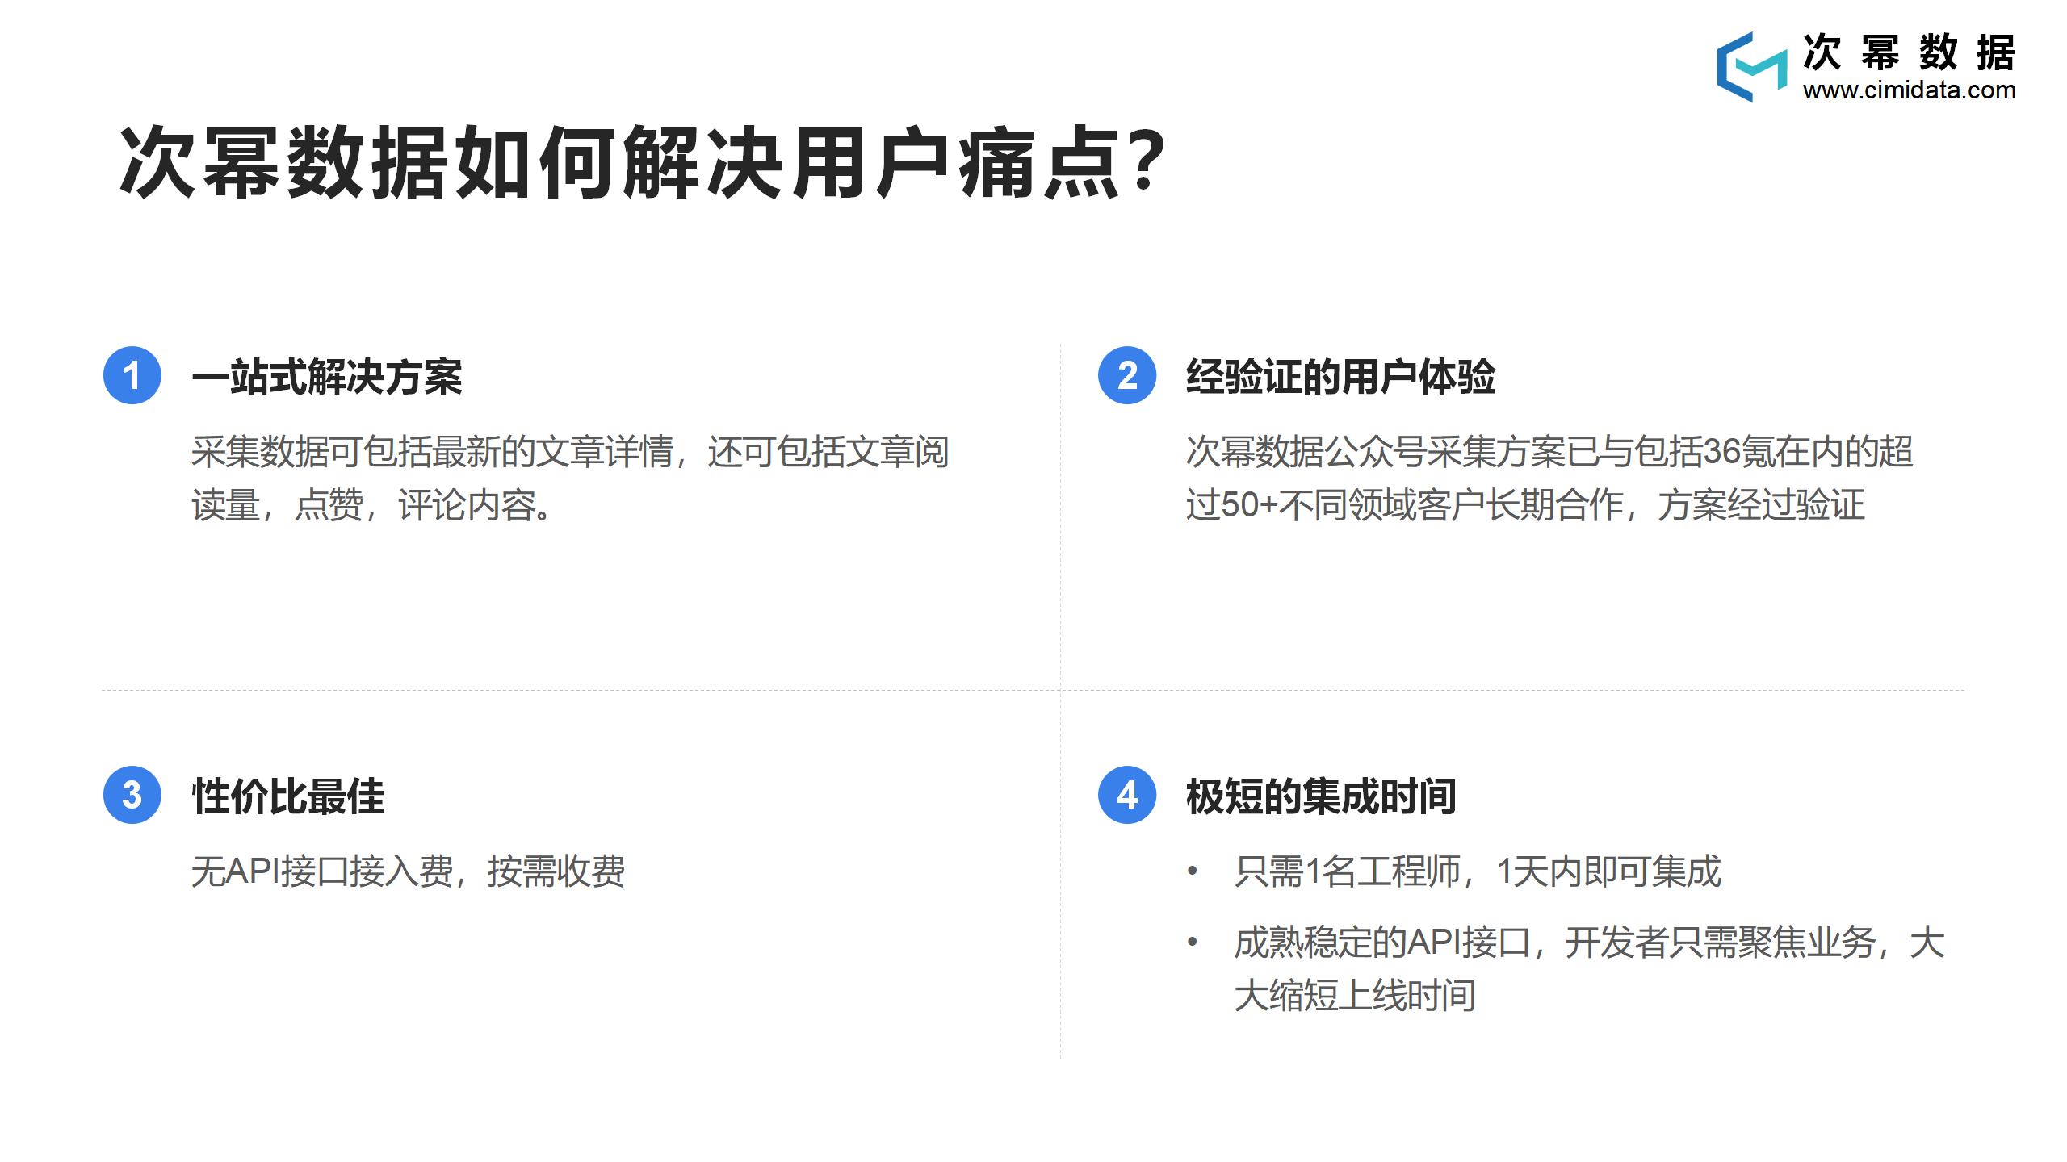The image size is (2067, 1162).
Task: Click the heading 极短的集成时间
Action: tap(1321, 796)
